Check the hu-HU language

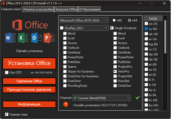point(146,105)
